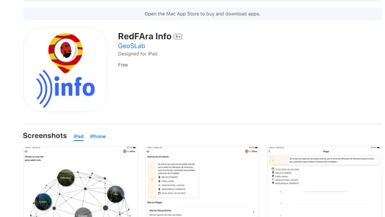Click the Plaga screen title in third screenshot
Image resolution: width=385 pixels, height=217 pixels.
pos(326,151)
